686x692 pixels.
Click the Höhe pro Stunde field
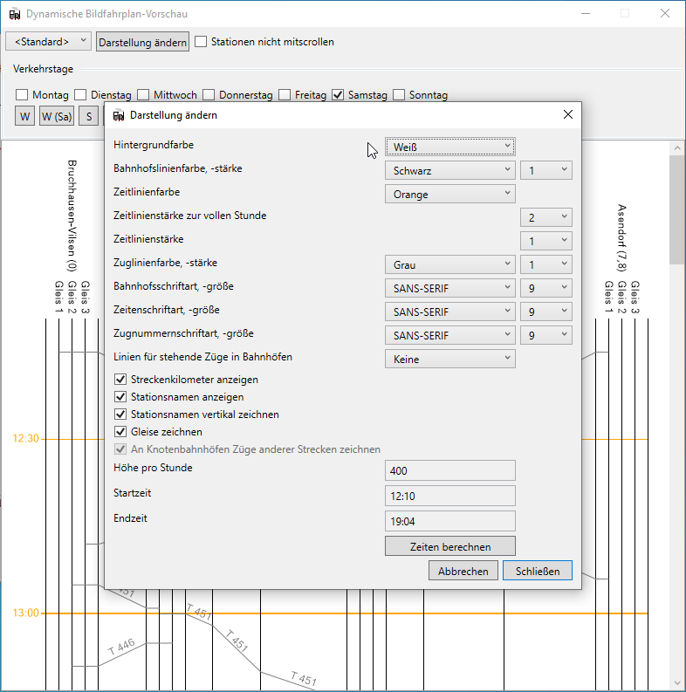[x=449, y=470]
